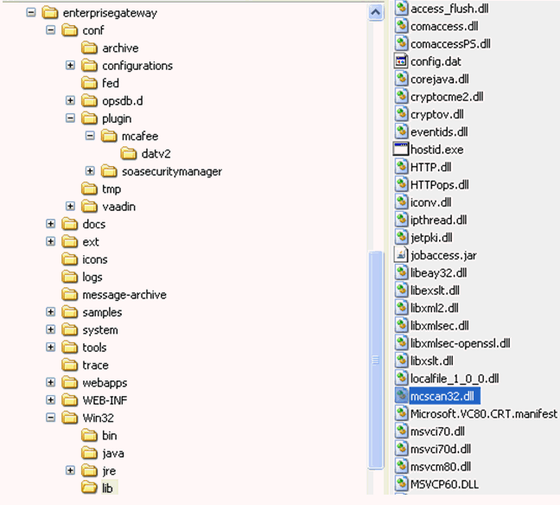Select the bin folder under Win32
Image resolution: width=560 pixels, height=505 pixels.
pos(109,436)
